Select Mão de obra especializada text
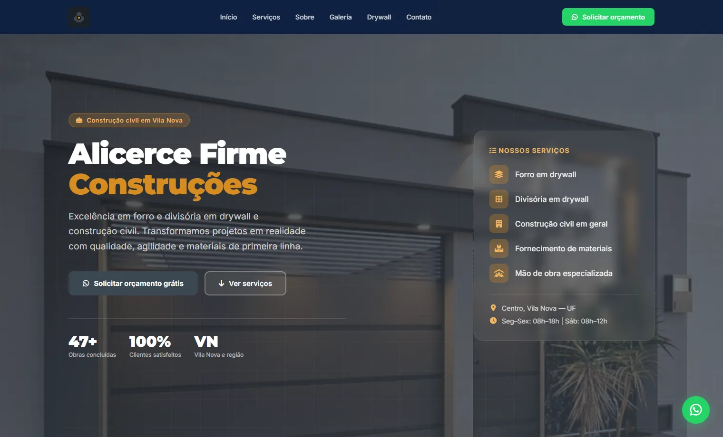The image size is (723, 437). click(564, 273)
